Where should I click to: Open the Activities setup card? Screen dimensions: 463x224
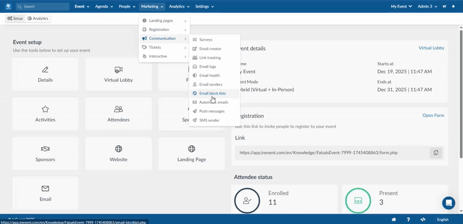click(x=45, y=114)
